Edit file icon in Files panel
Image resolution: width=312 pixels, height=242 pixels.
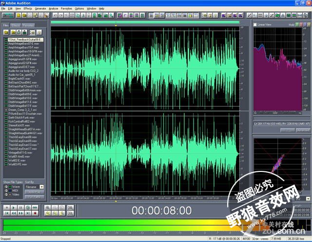point(25,32)
